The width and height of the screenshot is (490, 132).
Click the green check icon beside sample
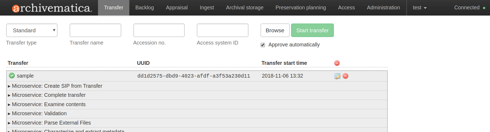click(x=12, y=76)
